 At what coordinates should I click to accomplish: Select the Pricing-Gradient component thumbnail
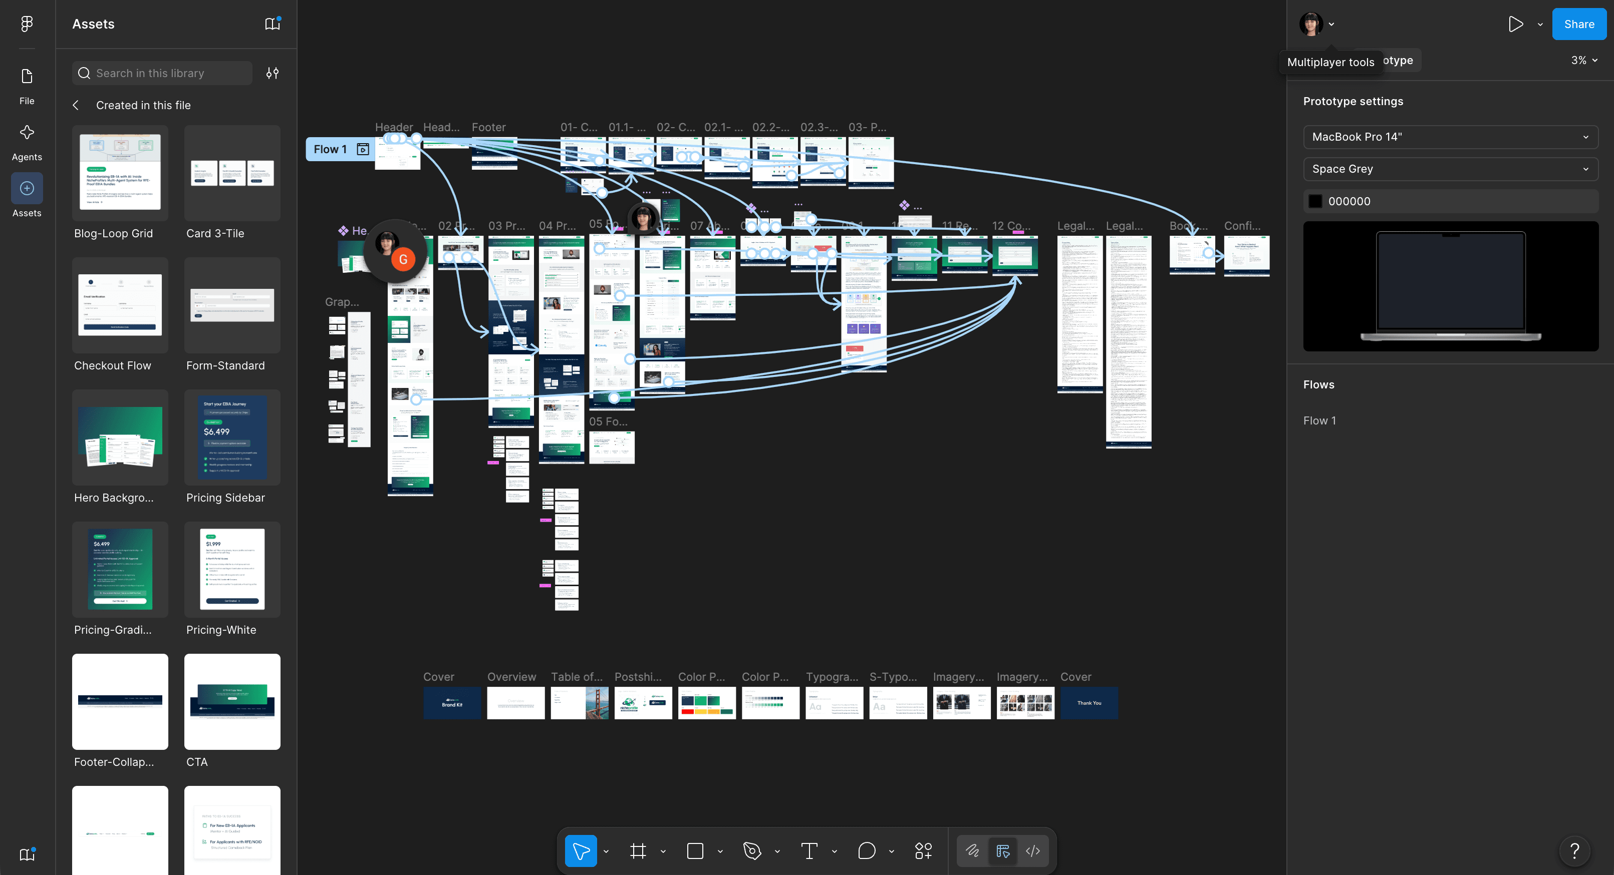click(120, 570)
